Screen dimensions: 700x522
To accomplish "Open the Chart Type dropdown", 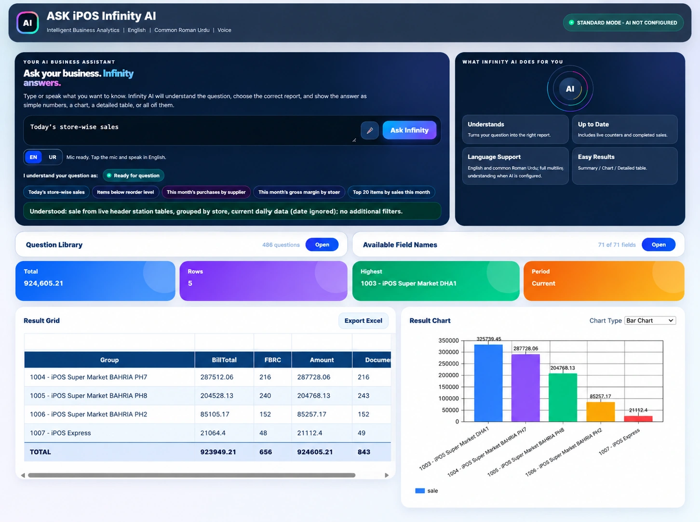I will 650,321.
